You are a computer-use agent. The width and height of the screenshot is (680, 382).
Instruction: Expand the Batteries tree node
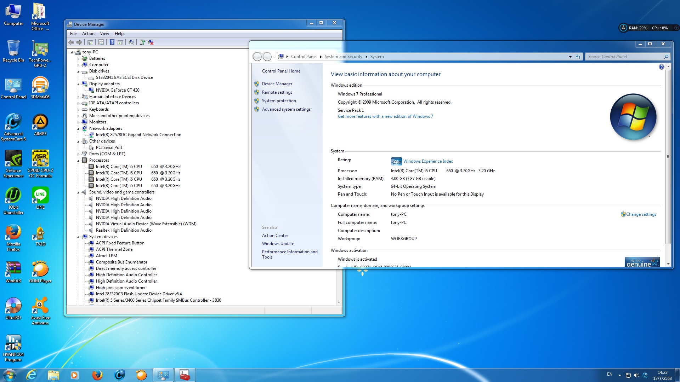click(78, 59)
